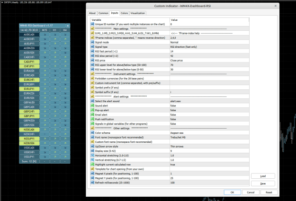Open Signal type RSI direction dropdown
This screenshot has width=296, height=201.
click(209, 47)
